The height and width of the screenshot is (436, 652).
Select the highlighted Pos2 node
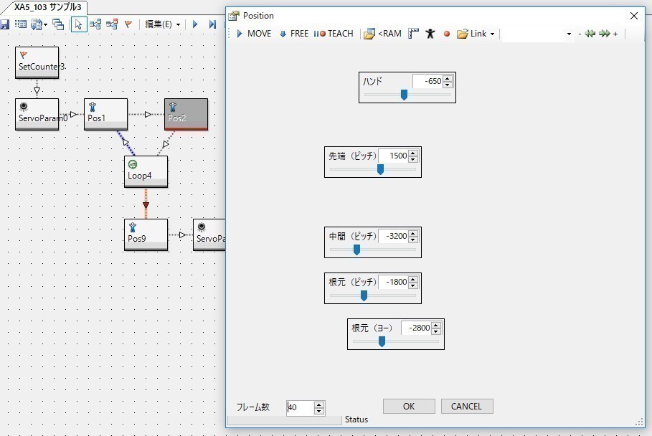[x=186, y=114]
